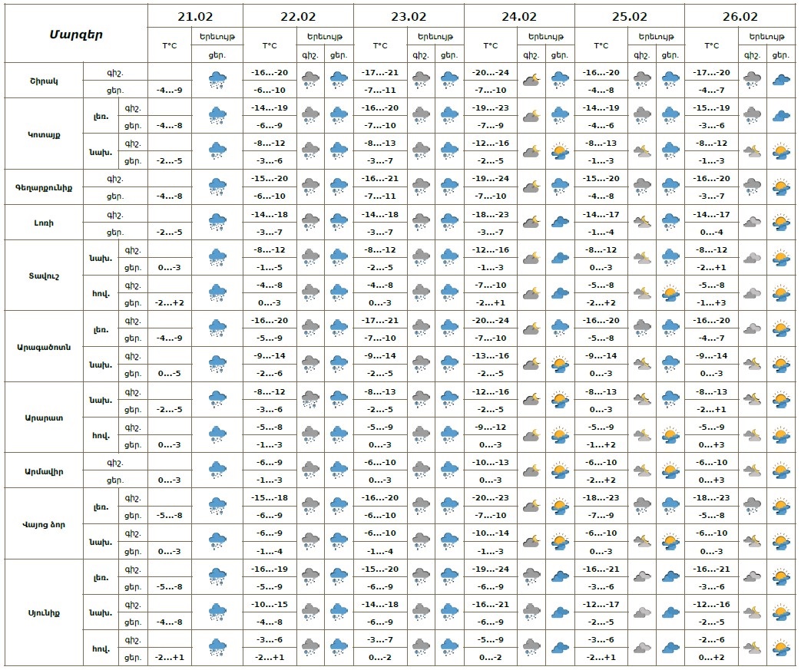The image size is (801, 670).
Task: Click the Վայոց ձոր region name
Action: coord(45,523)
